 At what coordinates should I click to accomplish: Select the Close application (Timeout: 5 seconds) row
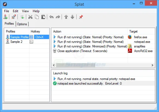click(82, 51)
